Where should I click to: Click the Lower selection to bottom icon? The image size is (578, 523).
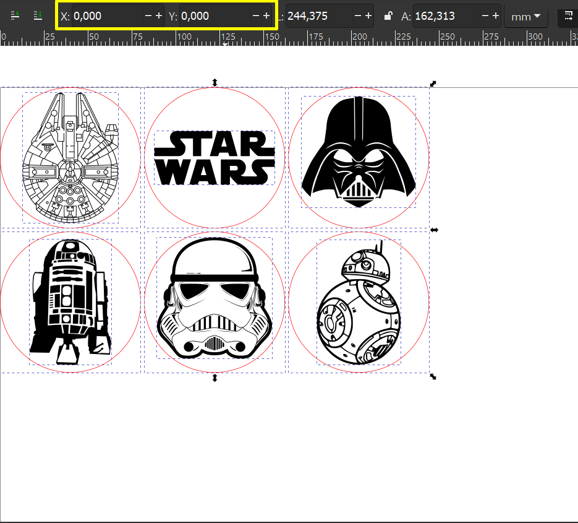[x=38, y=15]
